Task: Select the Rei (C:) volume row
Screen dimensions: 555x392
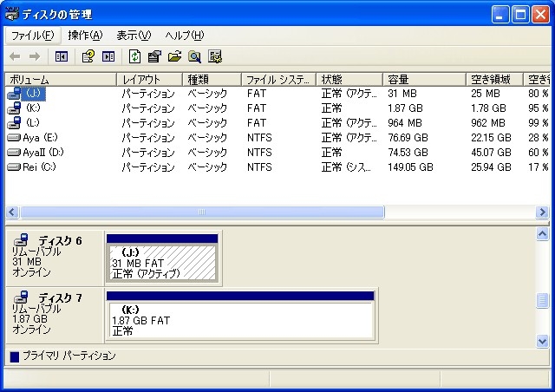Action: coord(277,167)
